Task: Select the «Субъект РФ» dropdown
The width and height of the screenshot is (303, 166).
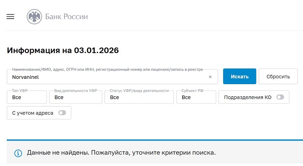Action: pos(196,97)
